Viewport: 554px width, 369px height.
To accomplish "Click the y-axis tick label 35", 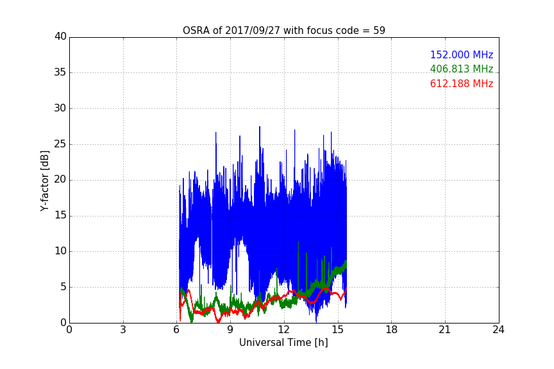I will (x=60, y=72).
